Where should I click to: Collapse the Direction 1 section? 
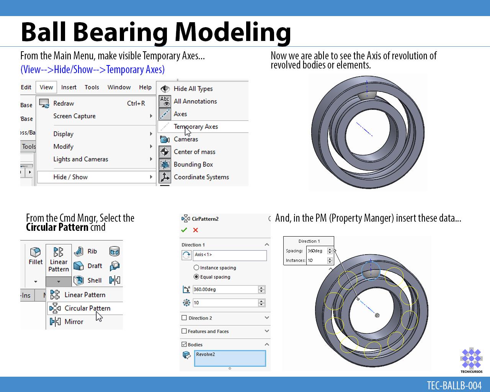[267, 245]
